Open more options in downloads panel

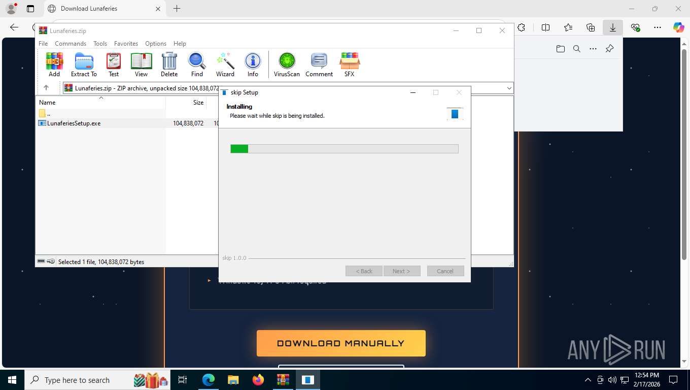pos(593,49)
